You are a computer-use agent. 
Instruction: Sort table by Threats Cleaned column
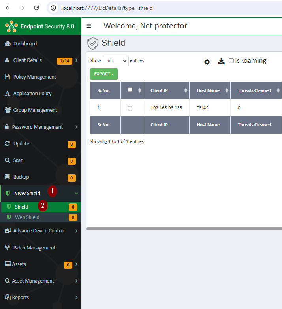pos(256,90)
